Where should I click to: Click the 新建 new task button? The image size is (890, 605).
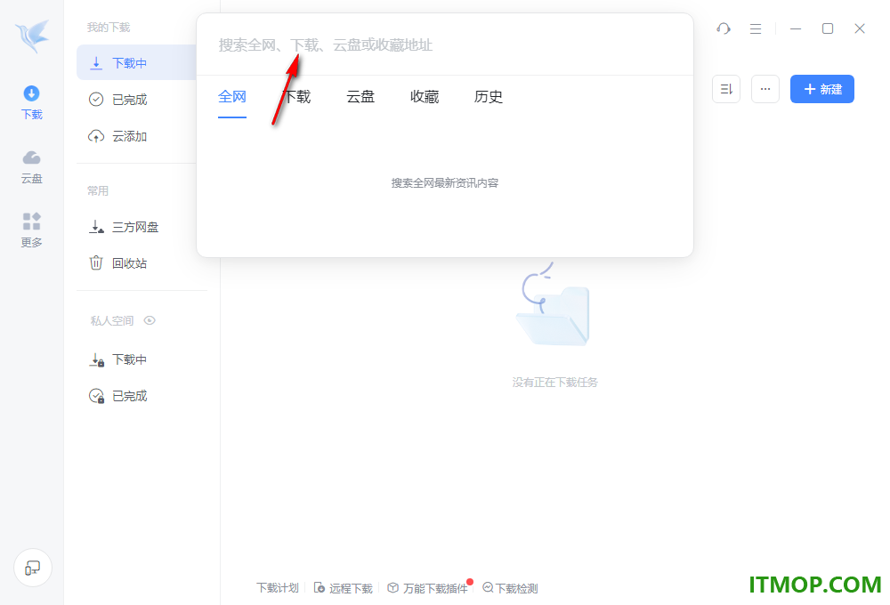[821, 89]
